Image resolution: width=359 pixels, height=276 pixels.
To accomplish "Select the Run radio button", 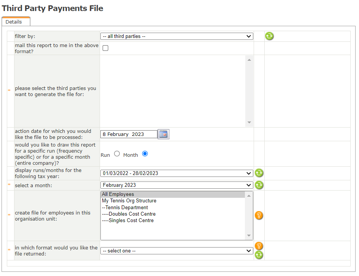I will (117, 154).
